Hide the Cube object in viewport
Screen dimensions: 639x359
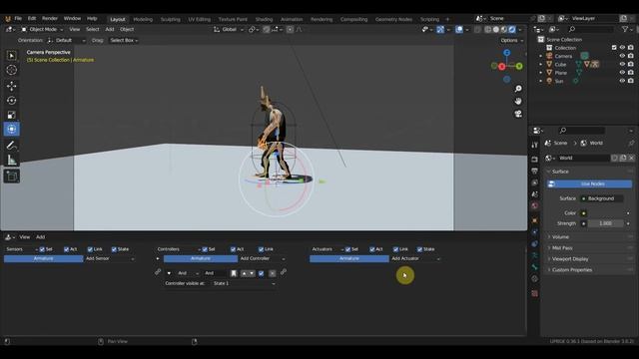tap(622, 64)
